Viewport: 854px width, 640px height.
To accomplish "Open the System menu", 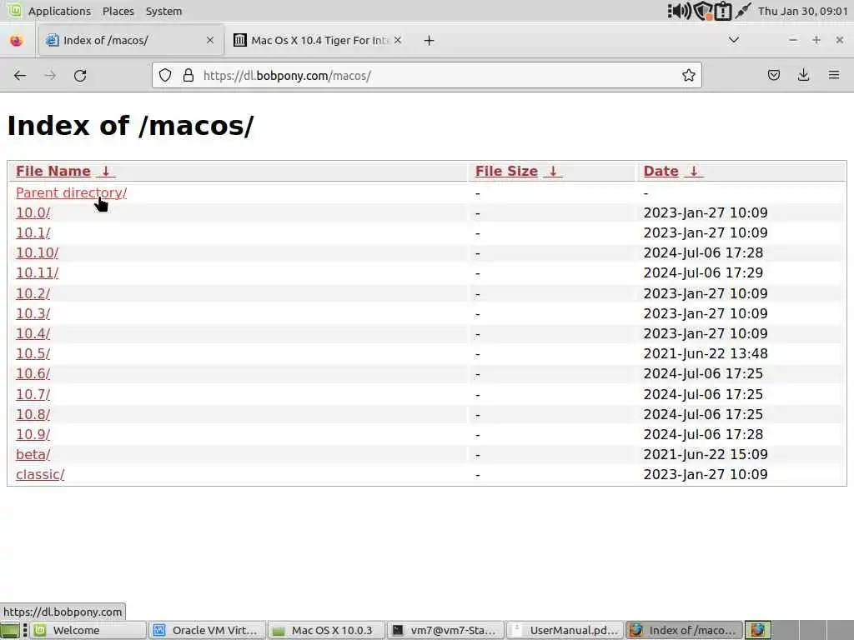I will [163, 11].
